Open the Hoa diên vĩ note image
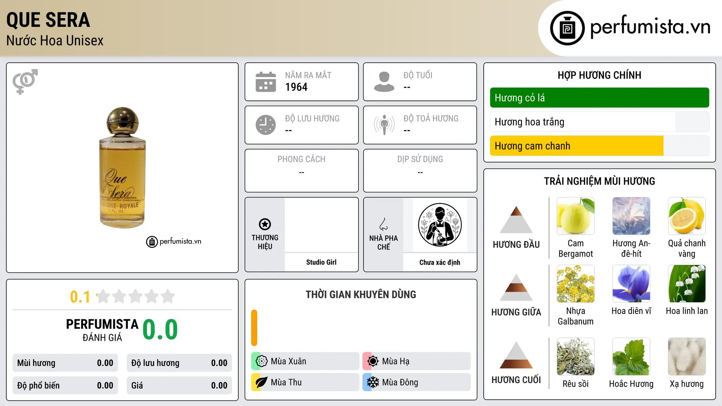 coord(631,284)
